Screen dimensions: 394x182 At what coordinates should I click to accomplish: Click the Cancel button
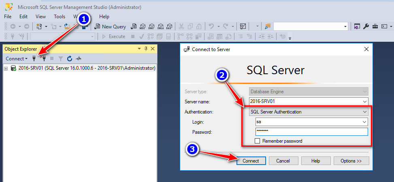tap(283, 161)
